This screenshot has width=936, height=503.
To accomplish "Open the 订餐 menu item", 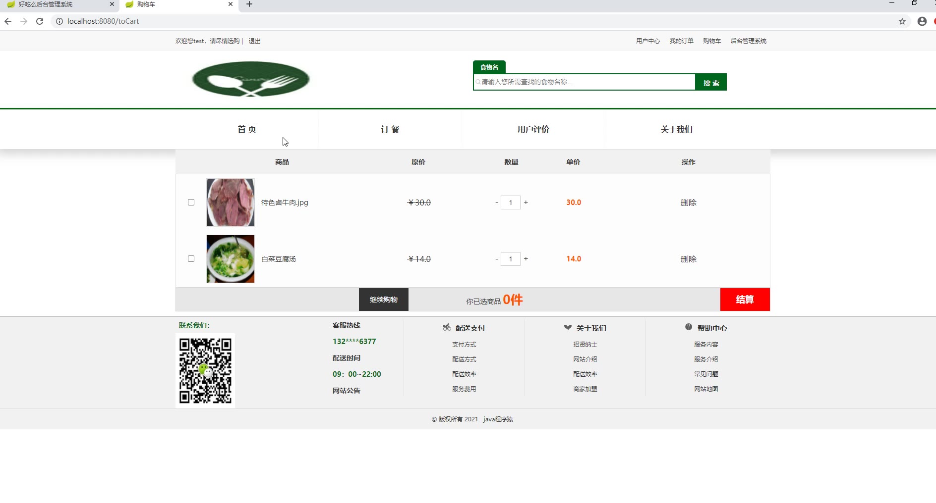I will point(390,129).
